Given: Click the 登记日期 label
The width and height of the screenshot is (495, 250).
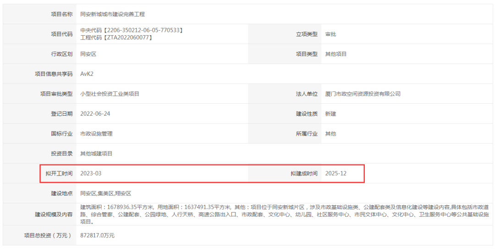Looking at the screenshot, I should click(62, 114).
